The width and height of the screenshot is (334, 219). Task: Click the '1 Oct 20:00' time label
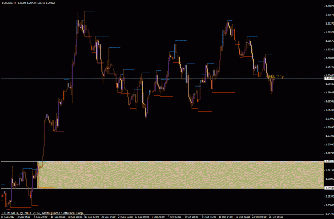click(158, 217)
